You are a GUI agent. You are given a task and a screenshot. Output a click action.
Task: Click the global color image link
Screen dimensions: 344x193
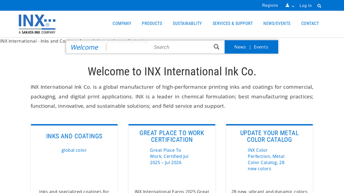tap(74, 150)
